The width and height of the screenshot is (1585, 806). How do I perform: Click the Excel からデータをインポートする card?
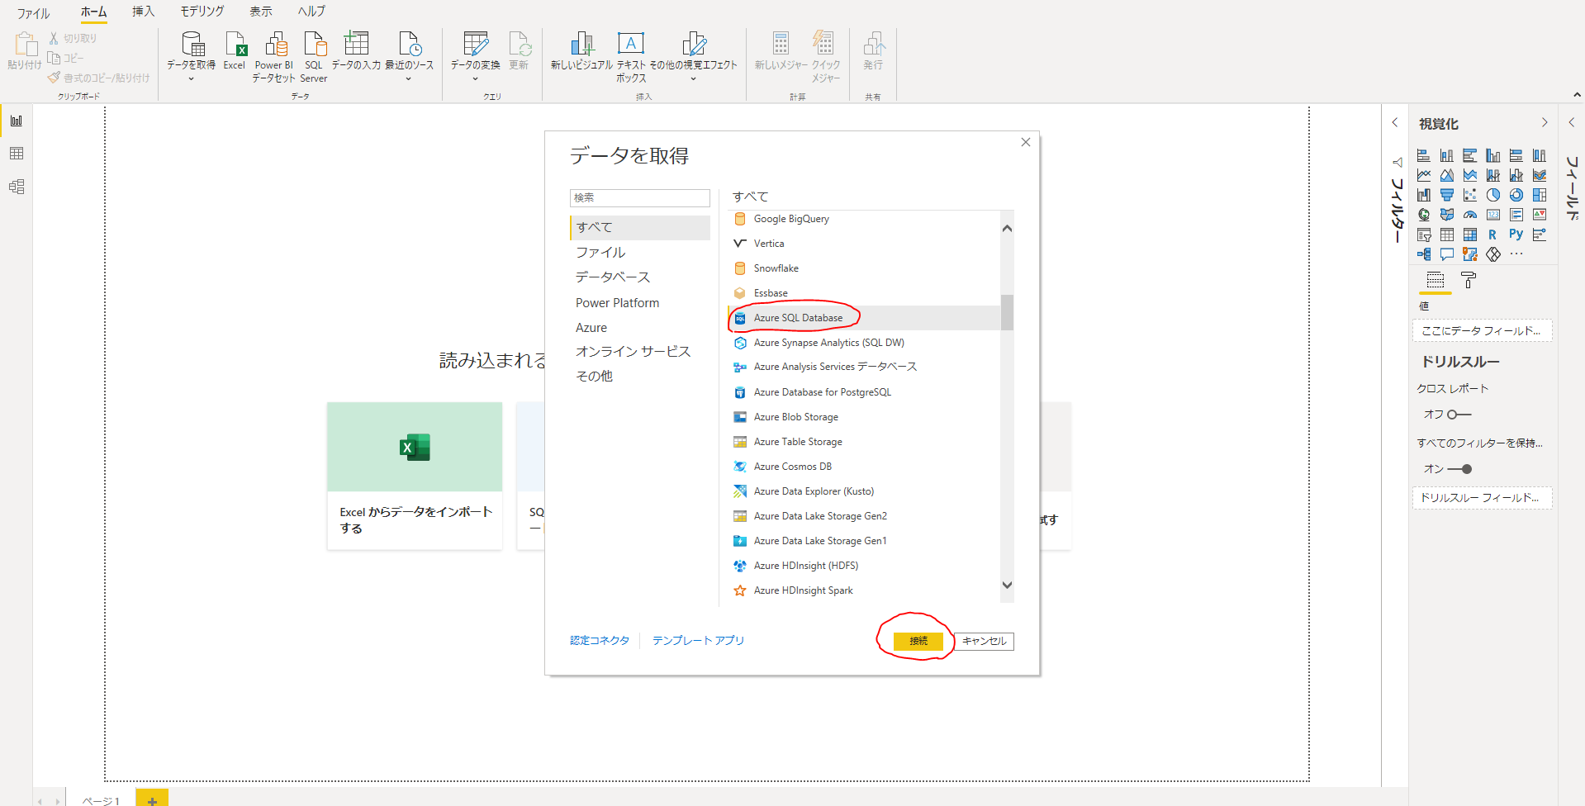coord(415,476)
